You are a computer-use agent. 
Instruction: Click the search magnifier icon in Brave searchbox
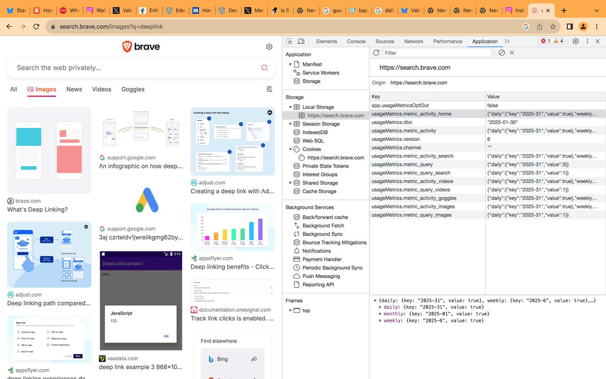click(x=265, y=68)
